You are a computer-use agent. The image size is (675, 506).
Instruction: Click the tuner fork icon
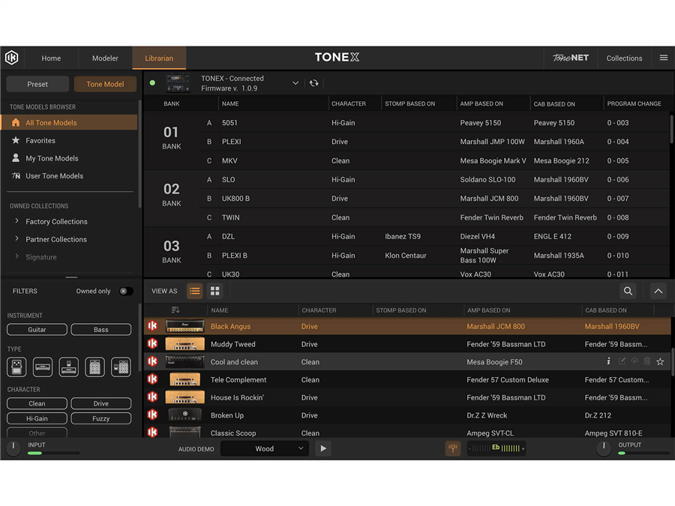click(452, 448)
